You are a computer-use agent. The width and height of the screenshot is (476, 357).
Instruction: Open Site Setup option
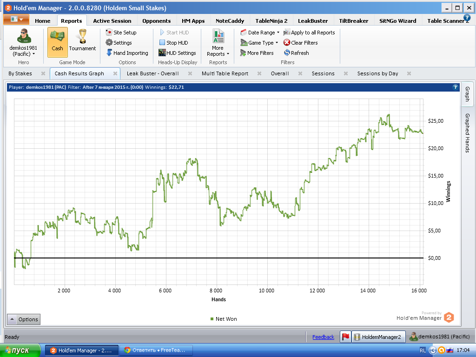tap(121, 33)
